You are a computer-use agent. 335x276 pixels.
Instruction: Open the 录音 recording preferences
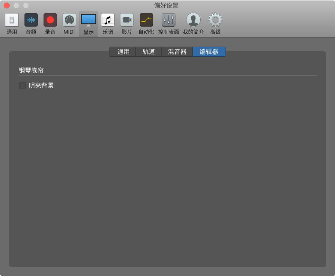(50, 24)
